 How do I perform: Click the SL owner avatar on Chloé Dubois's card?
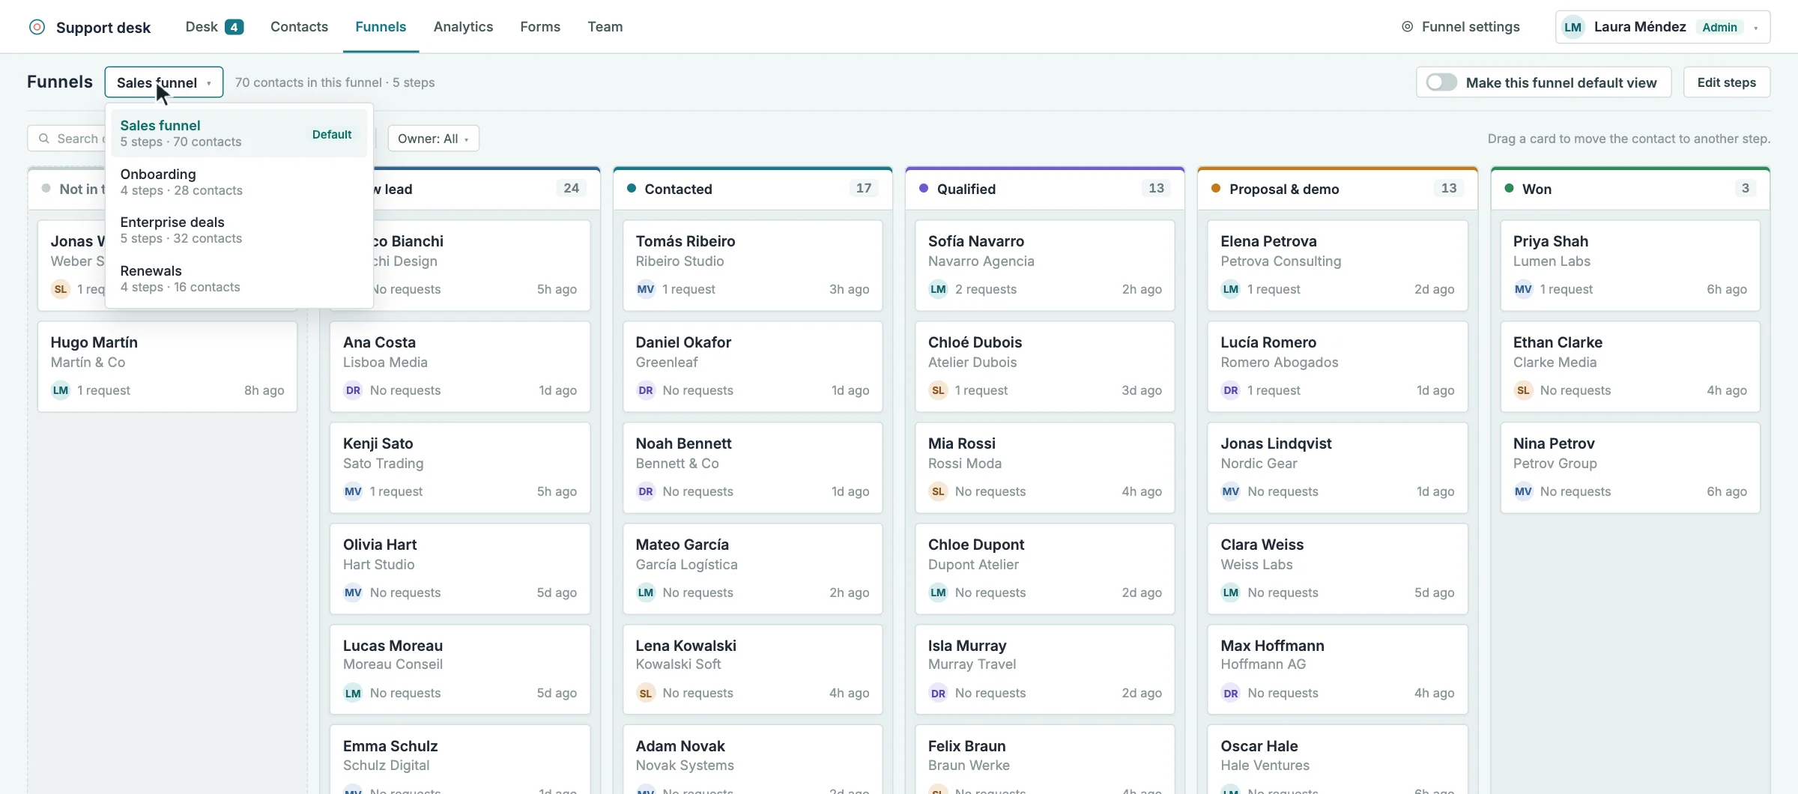tap(938, 390)
